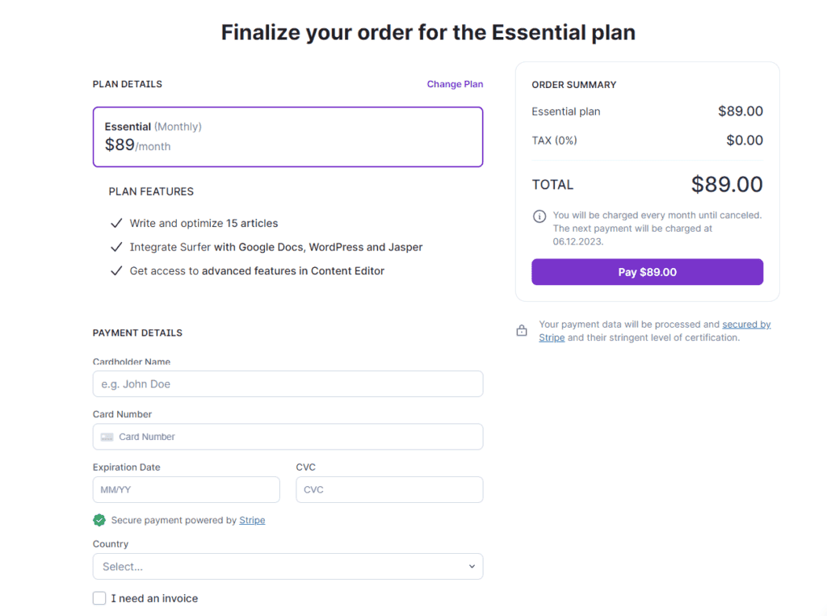Go to the Payment Details section heading
The height and width of the screenshot is (616, 827).
pyautogui.click(x=137, y=333)
